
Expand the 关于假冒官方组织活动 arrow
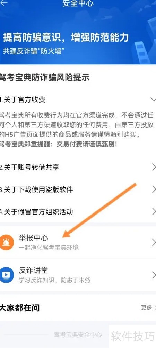tap(154, 211)
